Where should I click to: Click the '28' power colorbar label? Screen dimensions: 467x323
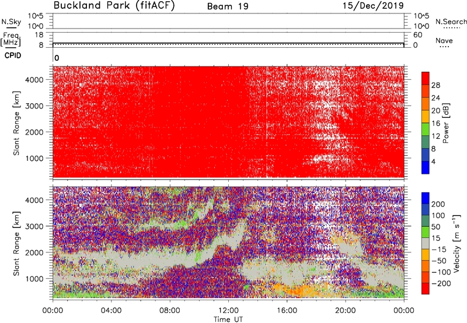(435, 85)
